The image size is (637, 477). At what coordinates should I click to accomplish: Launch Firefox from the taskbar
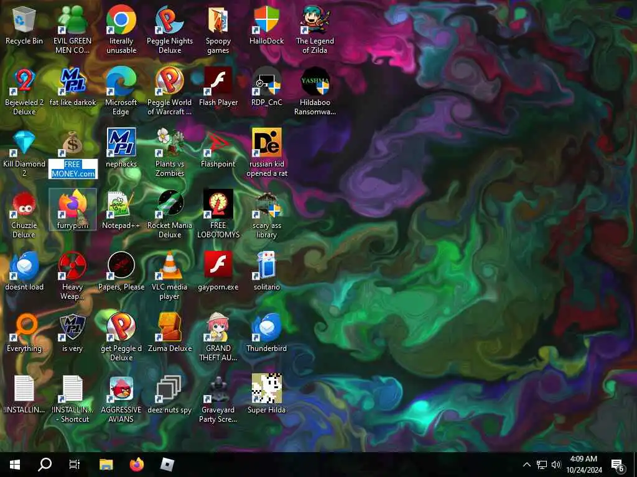click(x=136, y=465)
